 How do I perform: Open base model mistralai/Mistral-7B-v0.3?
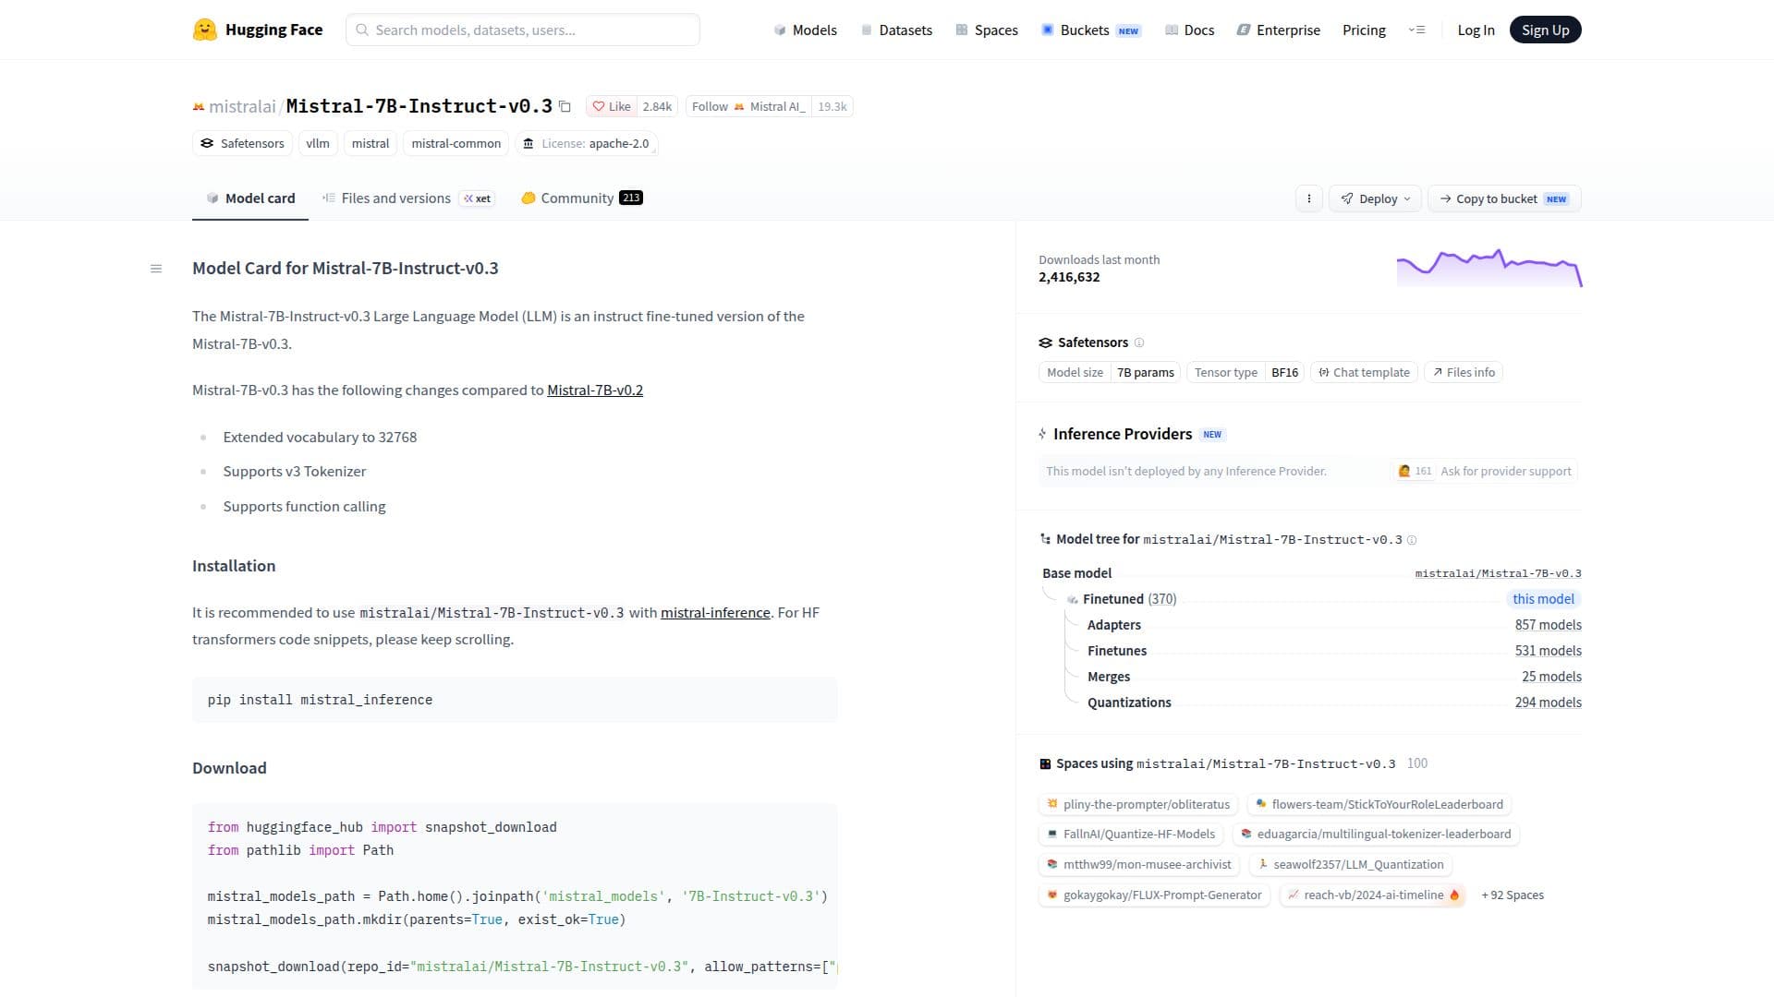pos(1498,573)
